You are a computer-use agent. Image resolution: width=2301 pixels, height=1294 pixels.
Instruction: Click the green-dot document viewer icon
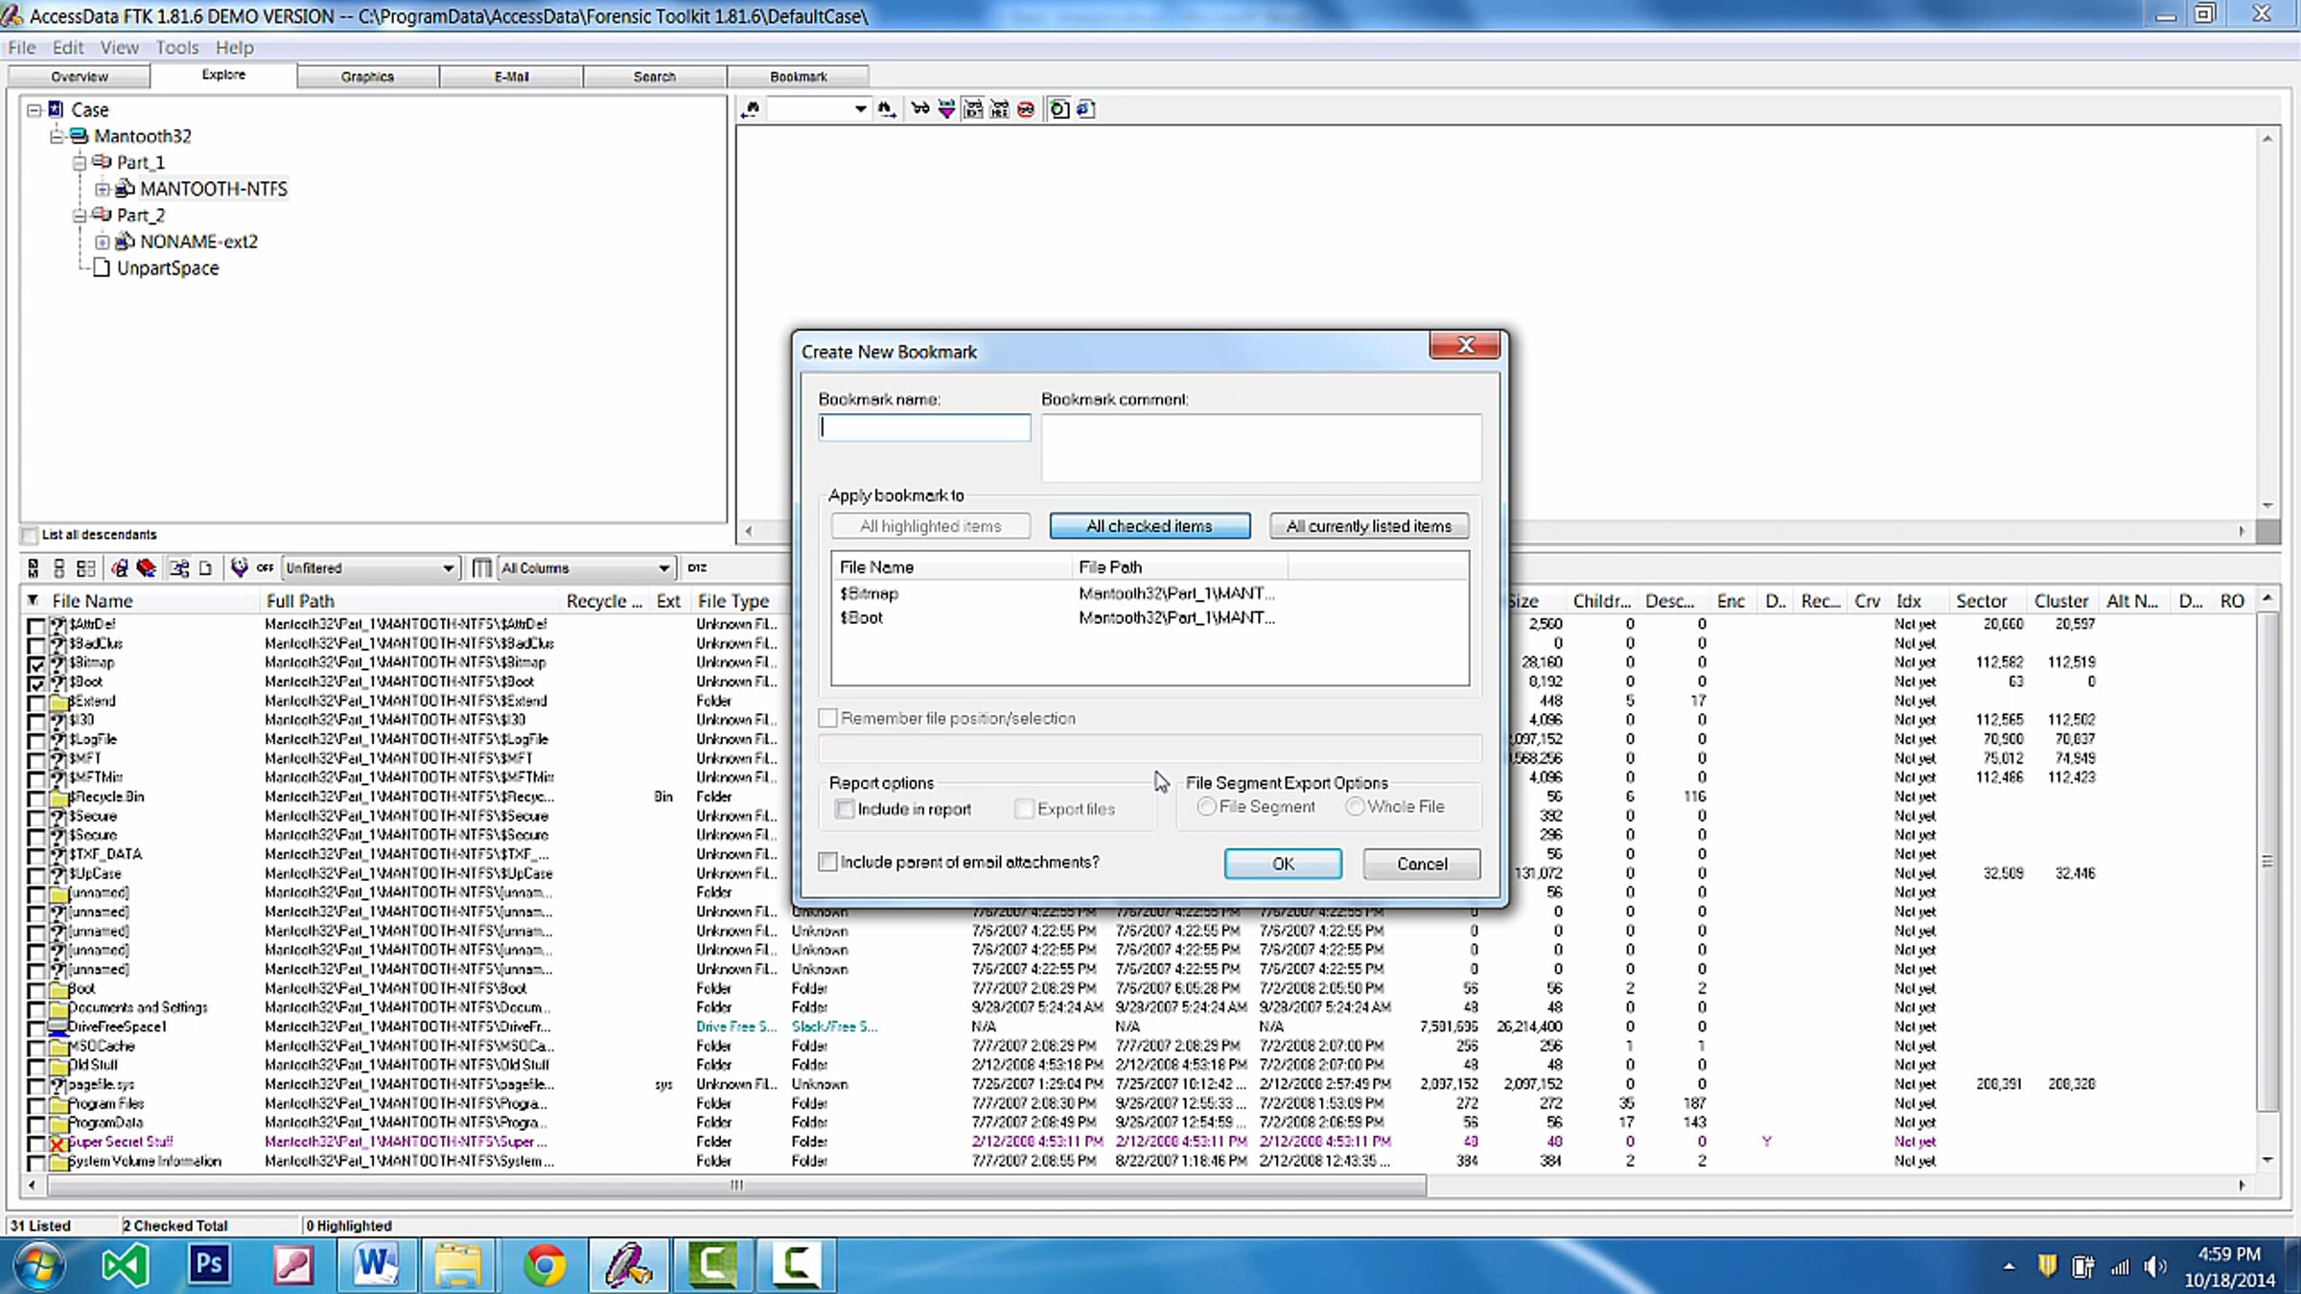[1059, 109]
